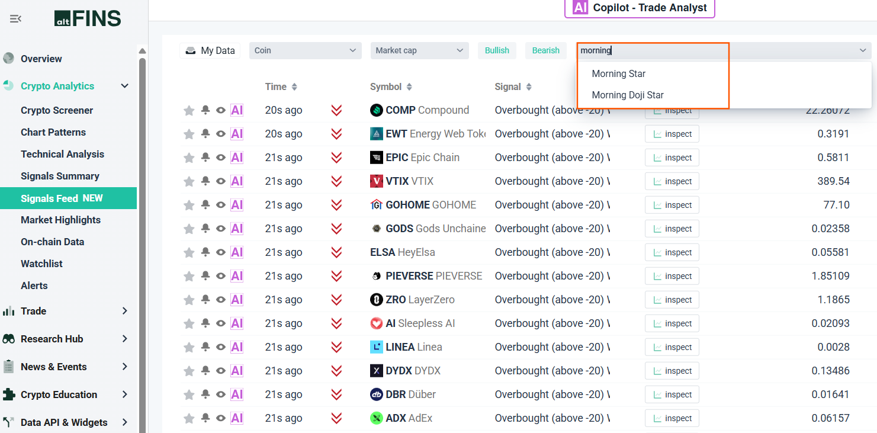Select Morning Star from the suggestions

(x=619, y=73)
